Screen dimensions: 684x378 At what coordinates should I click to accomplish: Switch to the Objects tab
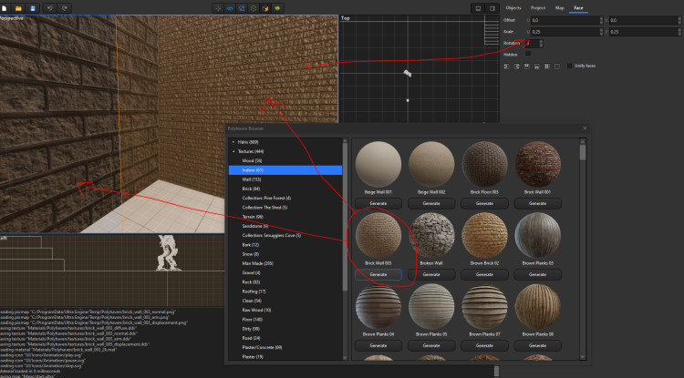coord(514,7)
